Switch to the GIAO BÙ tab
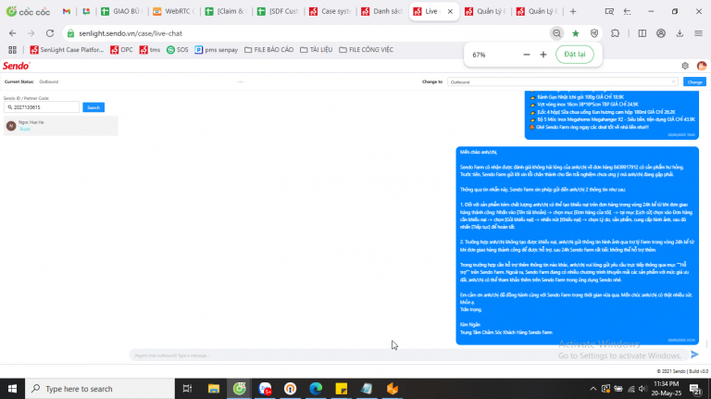The height and width of the screenshot is (399, 711). (x=121, y=11)
